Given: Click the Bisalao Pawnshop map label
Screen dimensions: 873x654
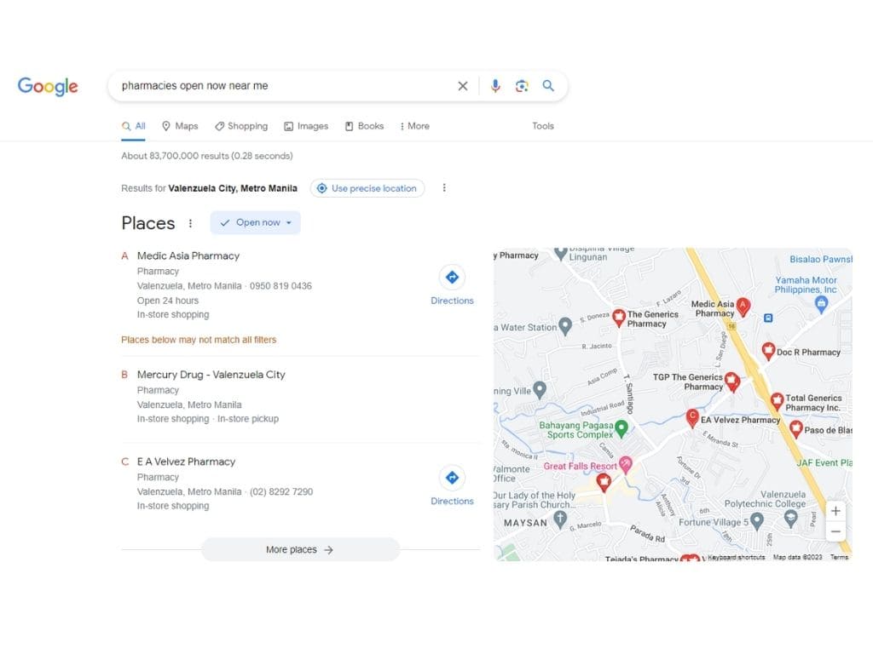Looking at the screenshot, I should tap(821, 259).
